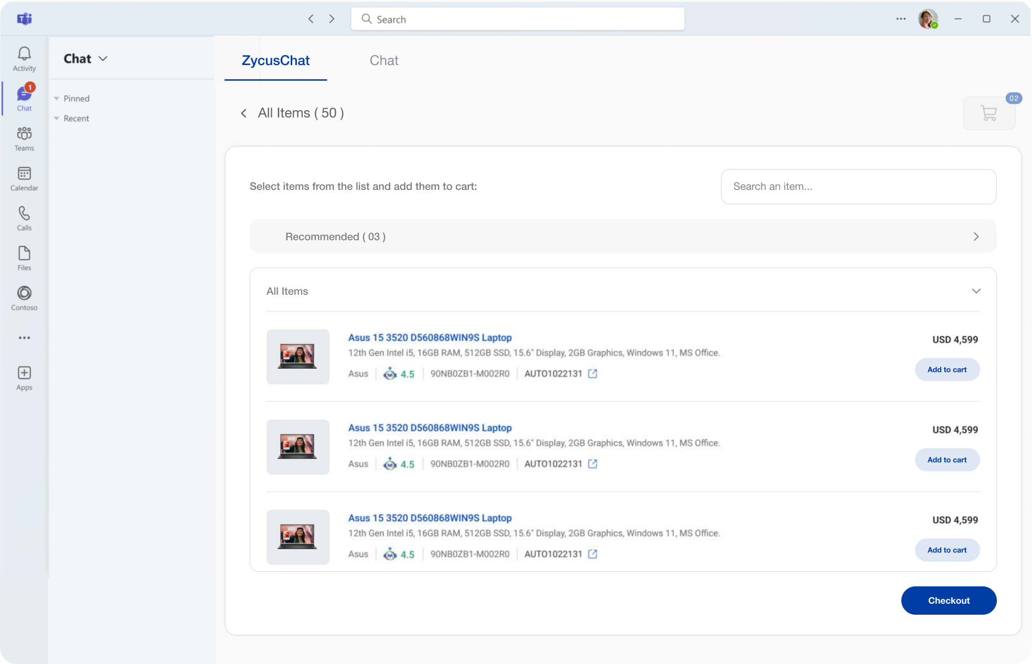Open the shopping cart with 02 items
1032x664 pixels.
989,113
